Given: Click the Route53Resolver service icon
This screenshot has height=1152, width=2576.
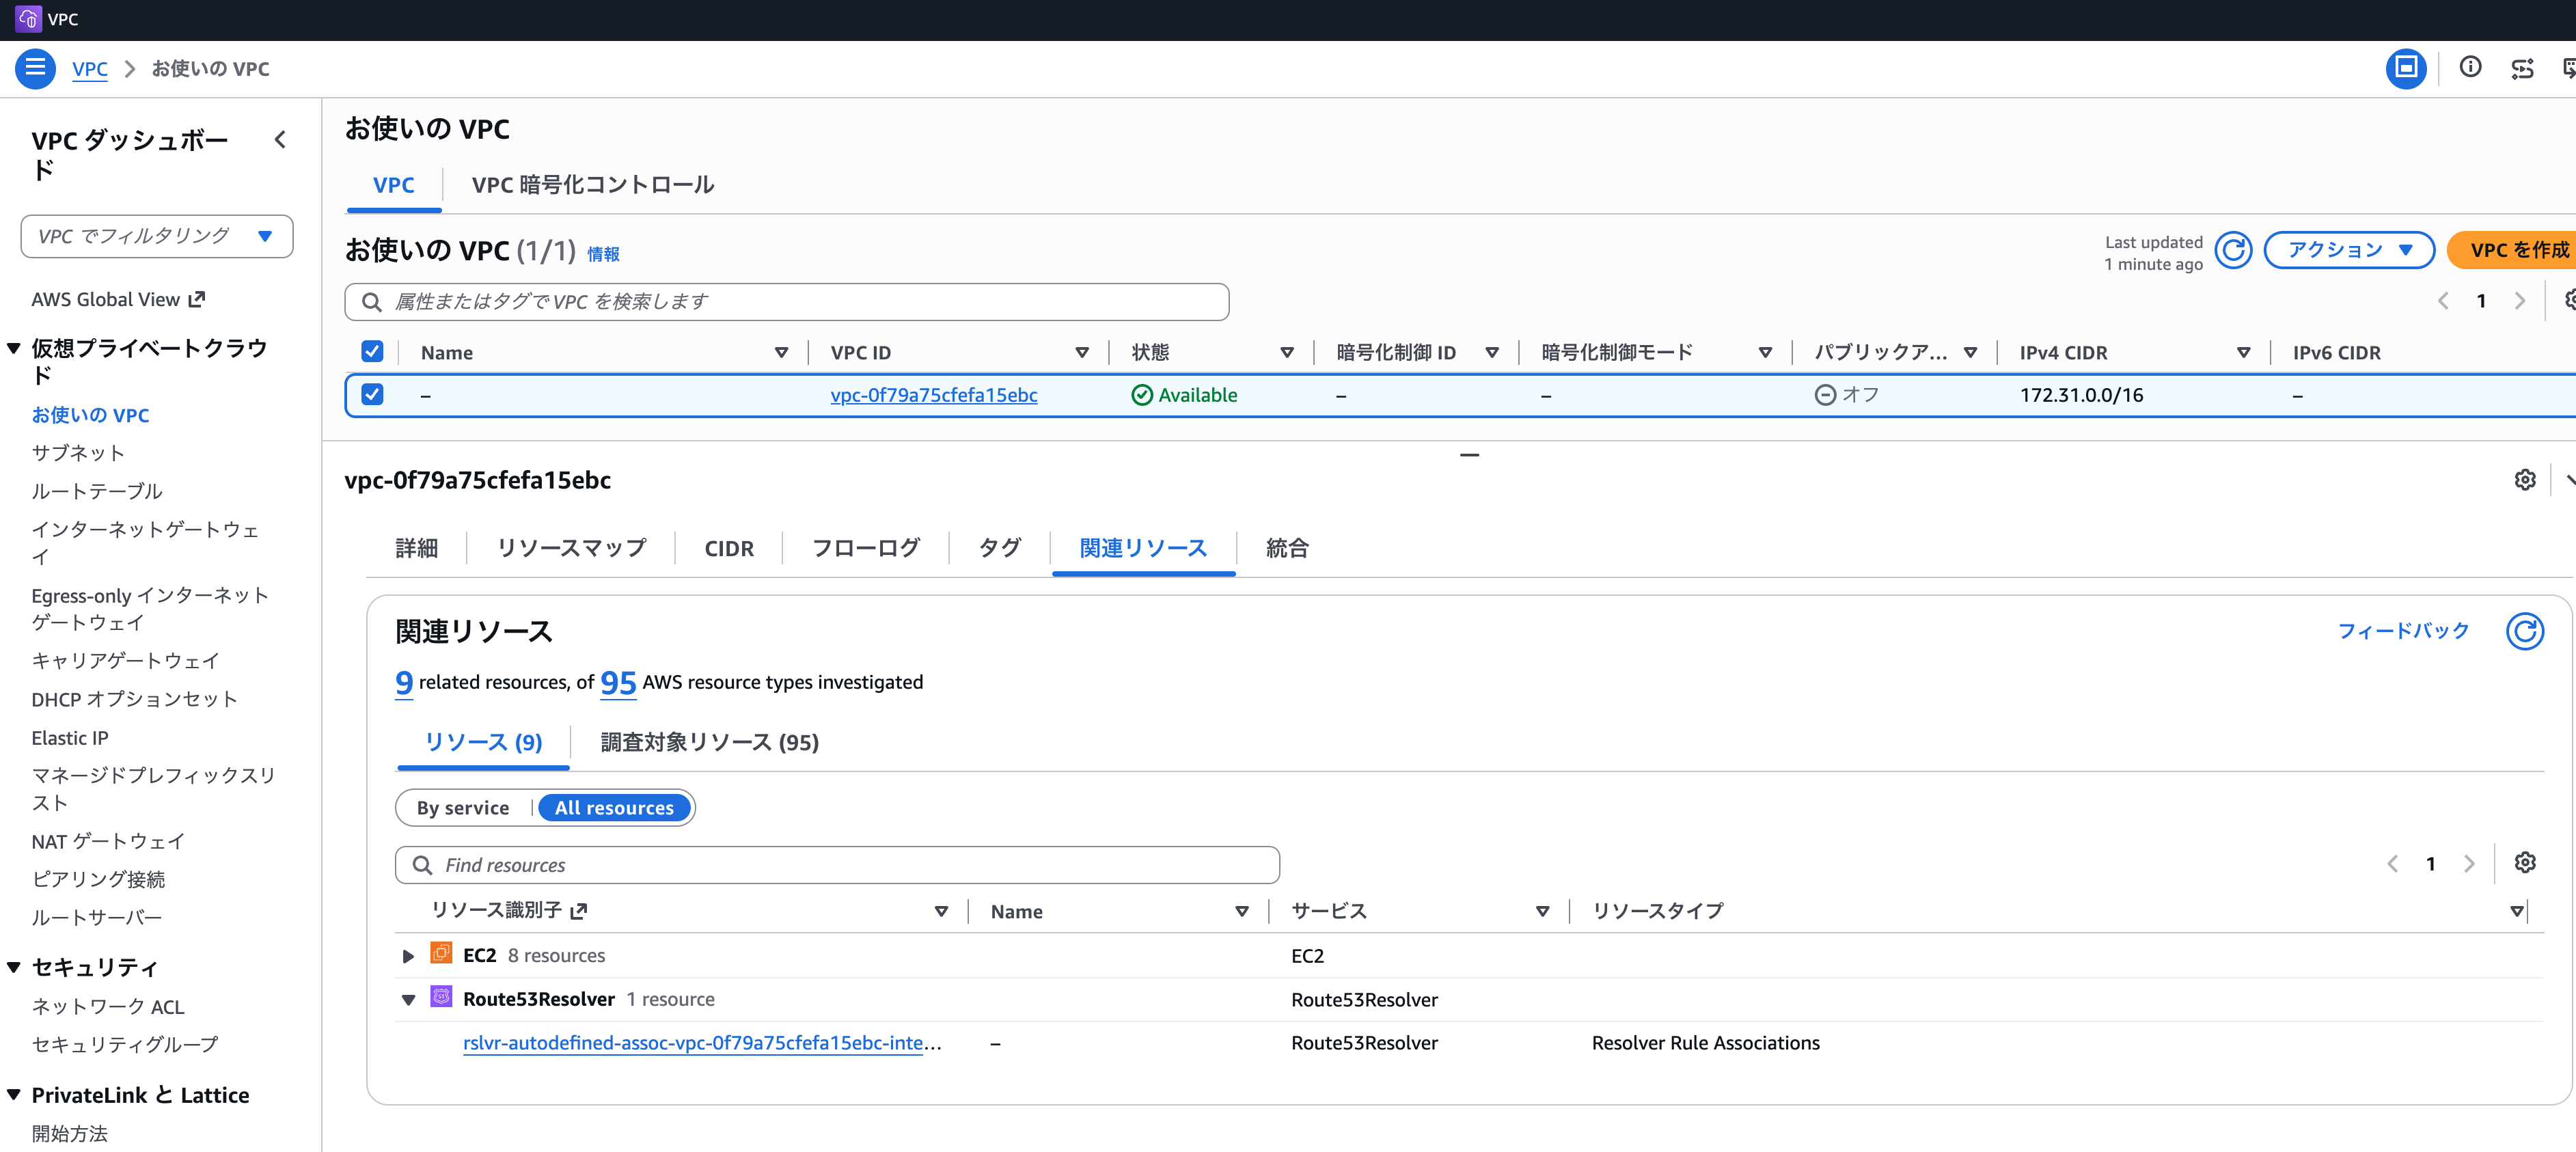Looking at the screenshot, I should 441,997.
